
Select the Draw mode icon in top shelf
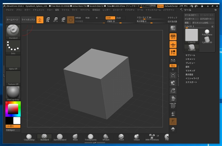[x=40, y=20]
